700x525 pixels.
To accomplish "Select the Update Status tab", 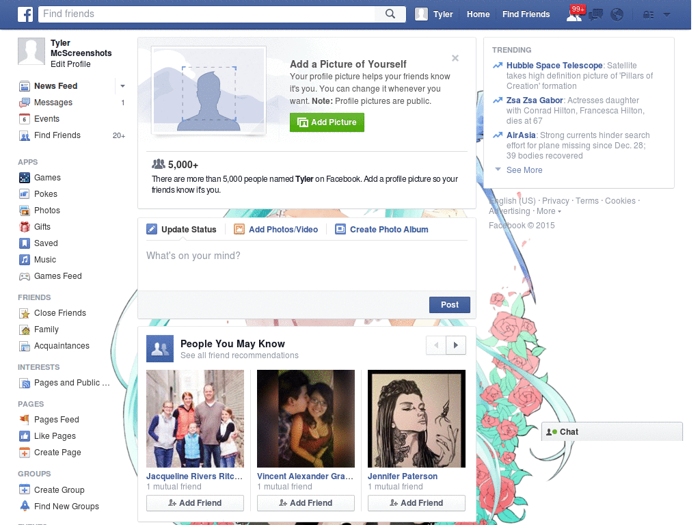I will click(x=182, y=230).
